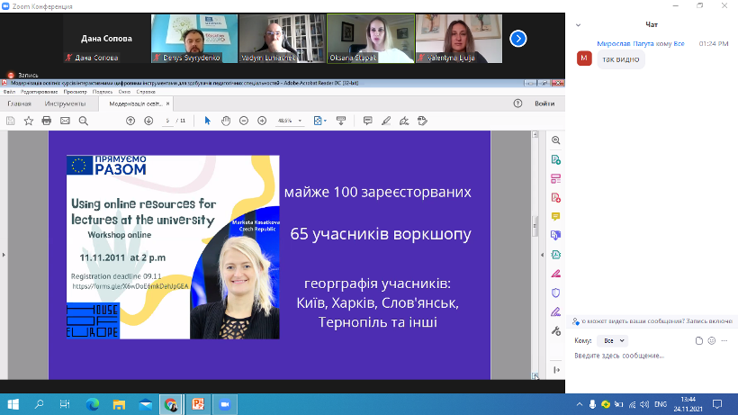This screenshot has width=738, height=415.
Task: Click the zoom in plus icon
Action: pyautogui.click(x=262, y=120)
